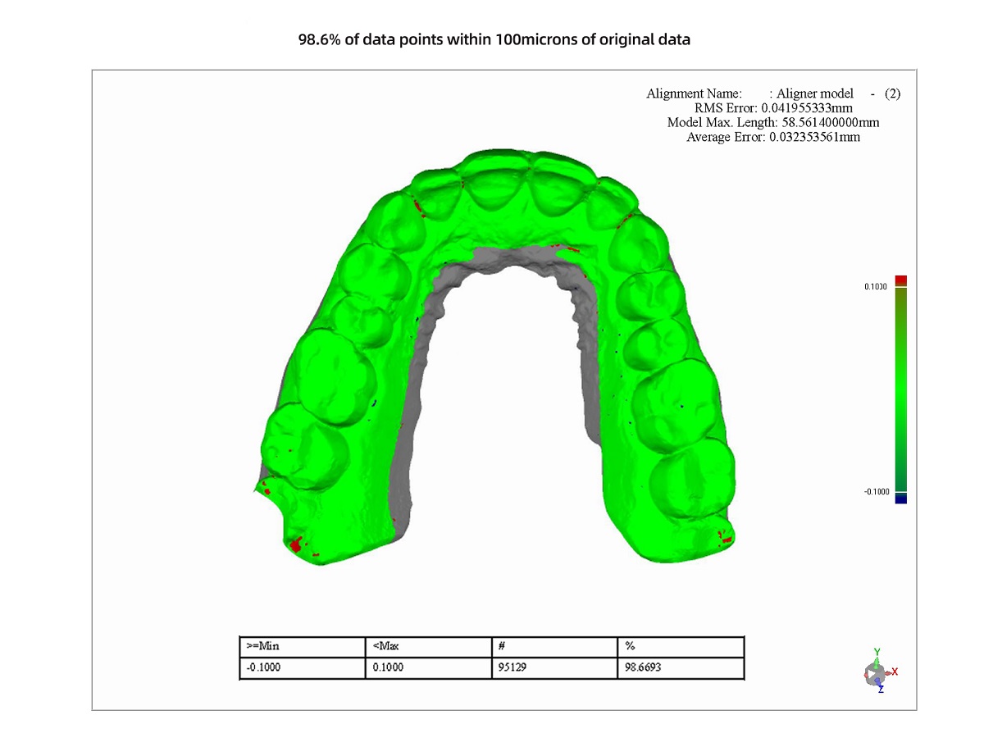Screen dimensions: 984x756
Task: Click the -0.1000 lower scale label
Action: (x=876, y=491)
